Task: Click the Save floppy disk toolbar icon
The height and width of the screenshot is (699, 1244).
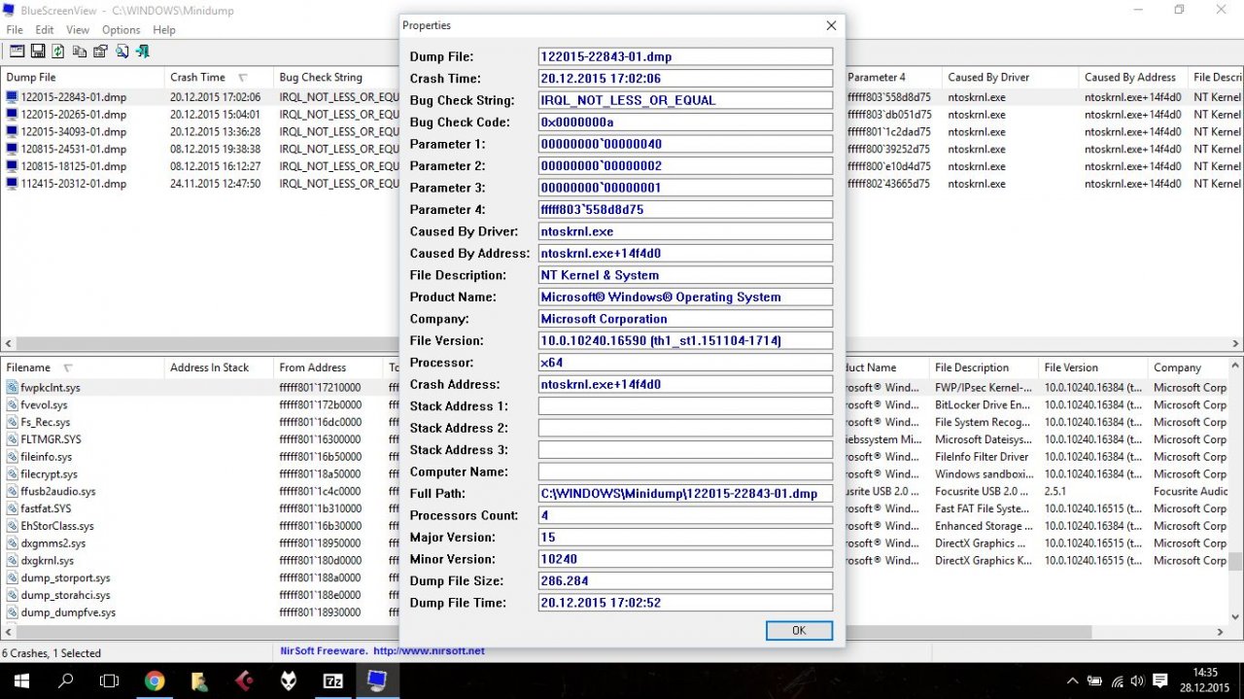Action: tap(38, 52)
